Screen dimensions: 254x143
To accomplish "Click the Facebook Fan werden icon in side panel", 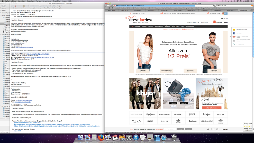I will coord(234,33).
